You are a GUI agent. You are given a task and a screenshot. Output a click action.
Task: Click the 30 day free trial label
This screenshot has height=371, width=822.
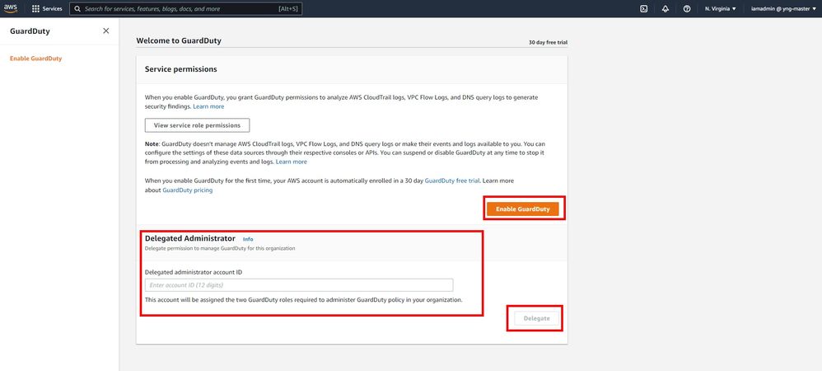[x=549, y=42]
